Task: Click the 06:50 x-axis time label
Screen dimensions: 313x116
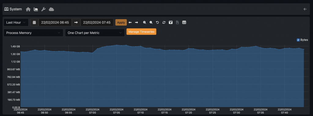Action: tap(45, 111)
